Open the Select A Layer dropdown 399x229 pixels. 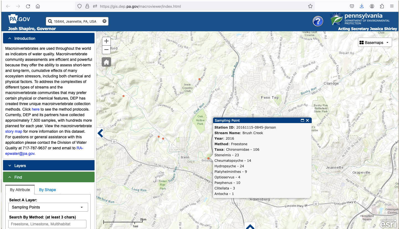point(48,207)
